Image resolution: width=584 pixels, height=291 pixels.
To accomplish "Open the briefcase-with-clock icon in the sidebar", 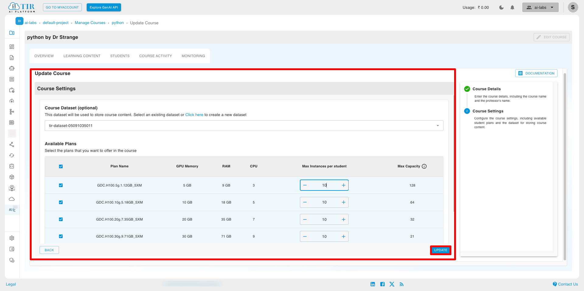I will [x=12, y=90].
